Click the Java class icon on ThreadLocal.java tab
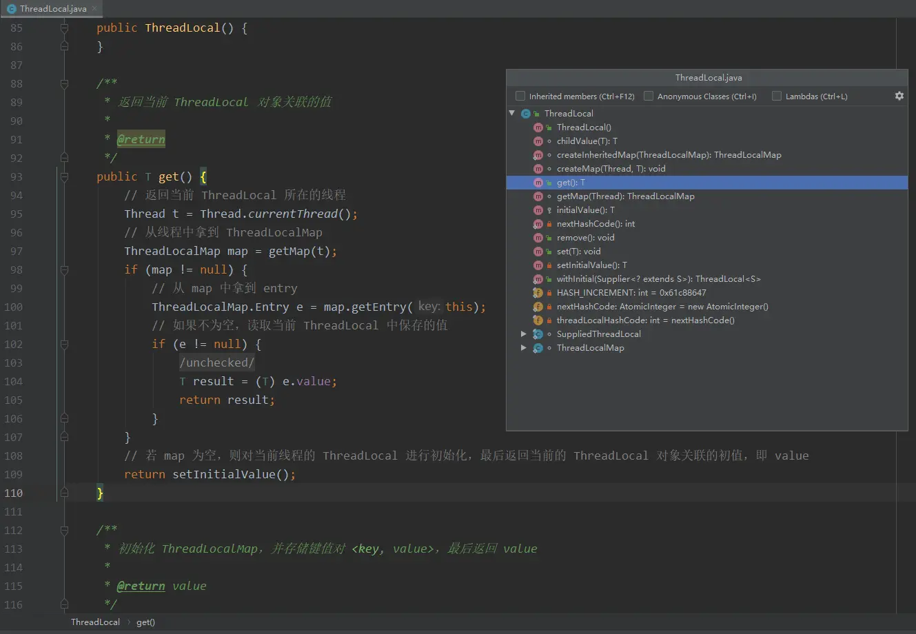This screenshot has height=634, width=916. tap(11, 9)
